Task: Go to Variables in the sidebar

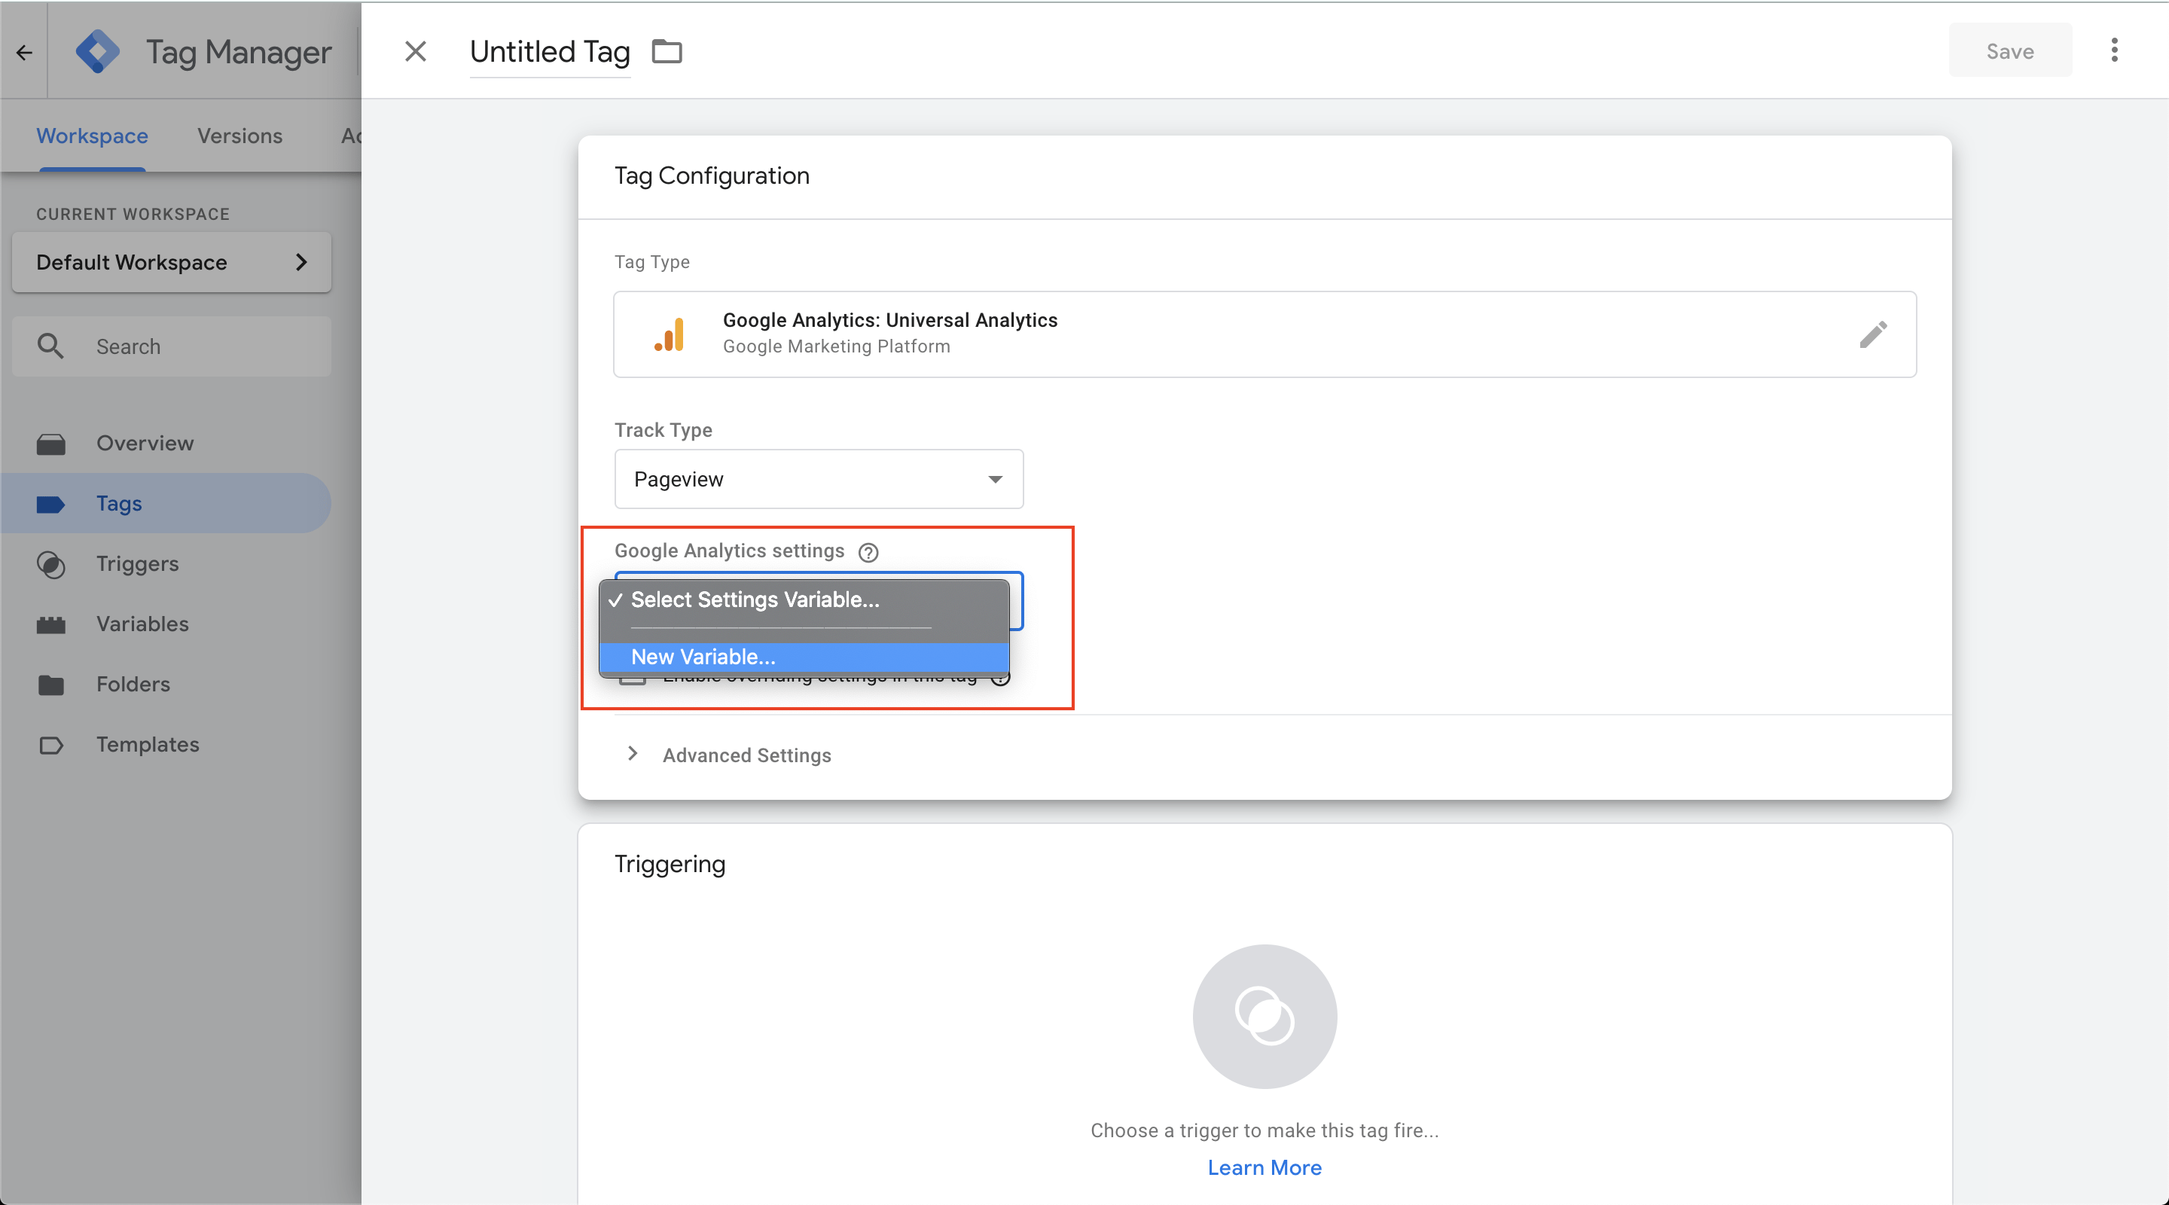Action: [x=142, y=624]
